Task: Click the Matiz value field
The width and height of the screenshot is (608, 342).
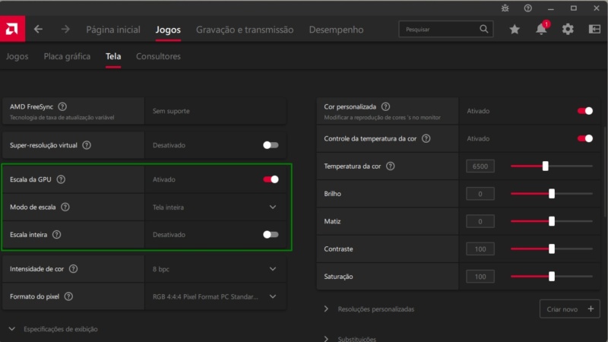Action: point(480,221)
